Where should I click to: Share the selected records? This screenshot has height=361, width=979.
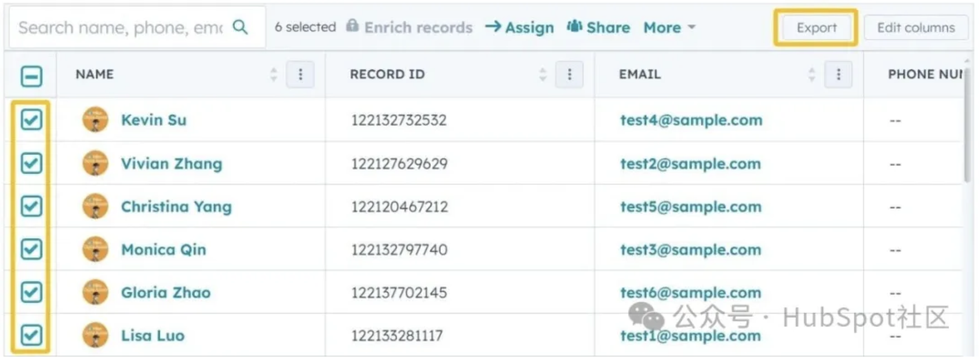[x=599, y=27]
